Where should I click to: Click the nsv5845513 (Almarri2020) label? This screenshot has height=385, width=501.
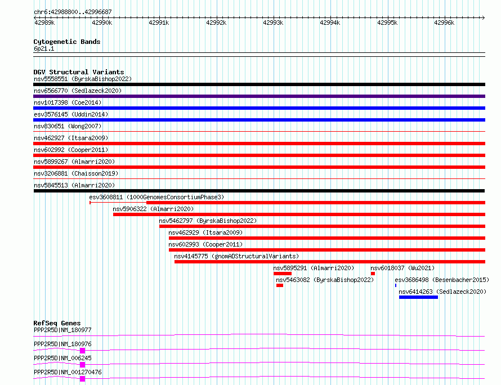click(74, 185)
